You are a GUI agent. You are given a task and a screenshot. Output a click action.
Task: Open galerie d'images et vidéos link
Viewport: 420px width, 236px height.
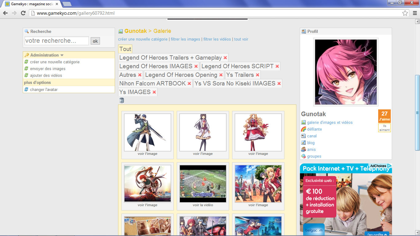[x=330, y=122]
